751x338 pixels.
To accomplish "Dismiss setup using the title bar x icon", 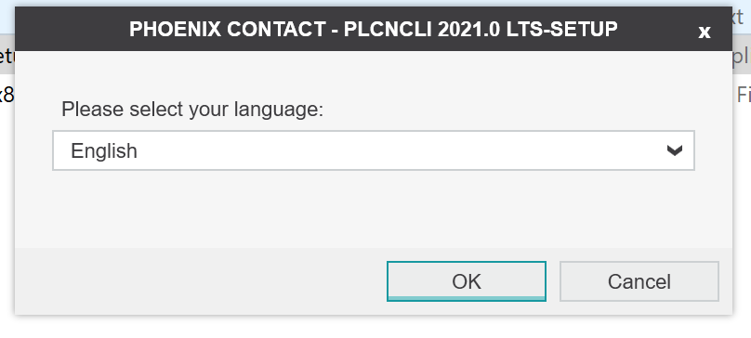I will [x=705, y=32].
